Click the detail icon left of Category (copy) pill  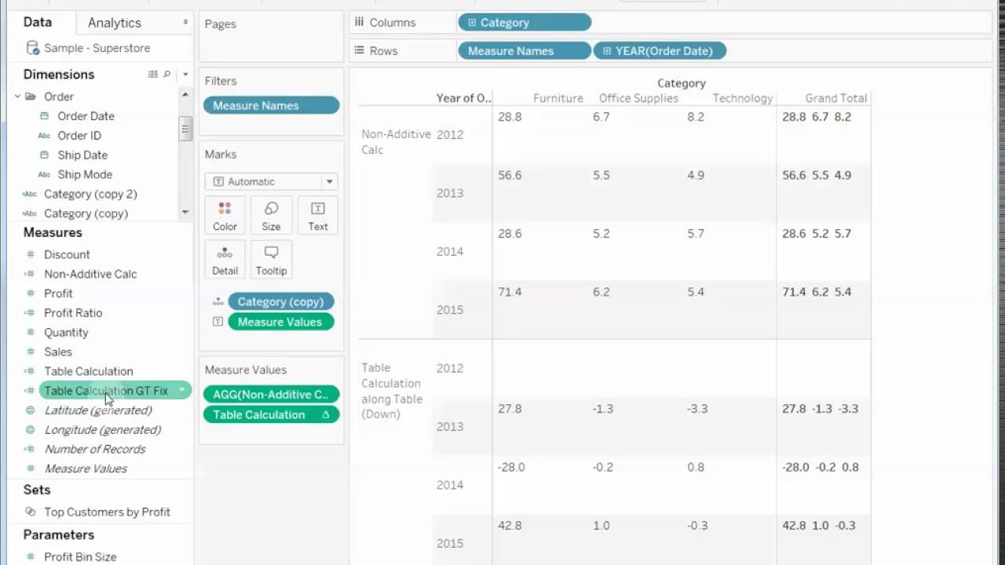(x=217, y=302)
